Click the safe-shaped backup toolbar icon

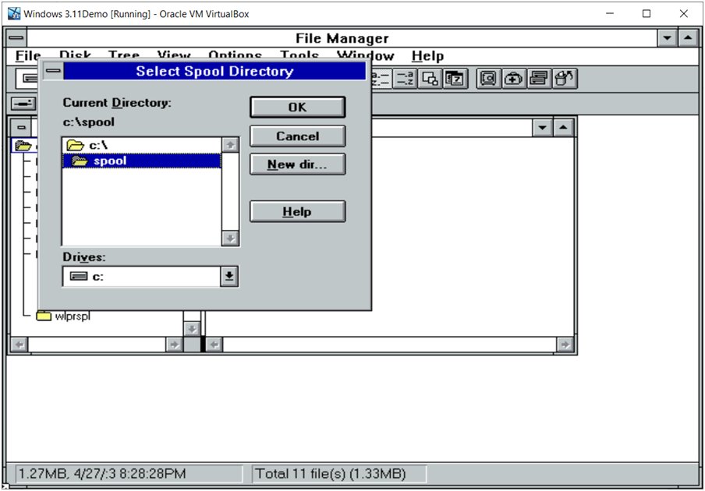(x=488, y=79)
